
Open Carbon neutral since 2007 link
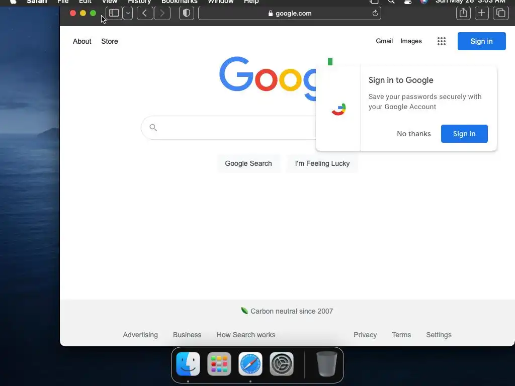click(x=292, y=311)
